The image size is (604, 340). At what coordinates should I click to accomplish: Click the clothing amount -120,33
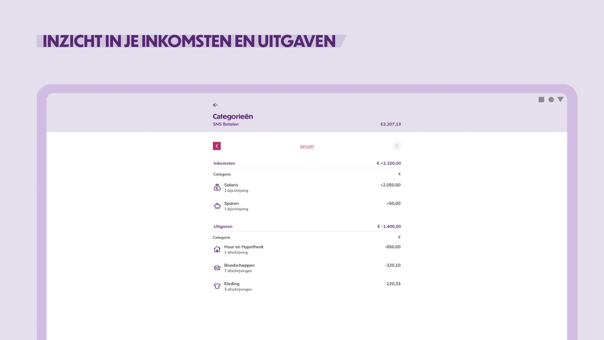pos(393,284)
